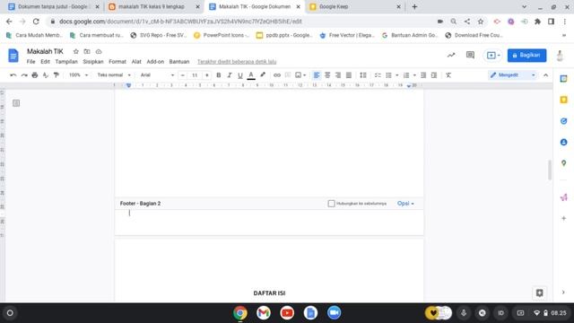Print the document using printer icon
The height and width of the screenshot is (323, 574).
coord(35,75)
